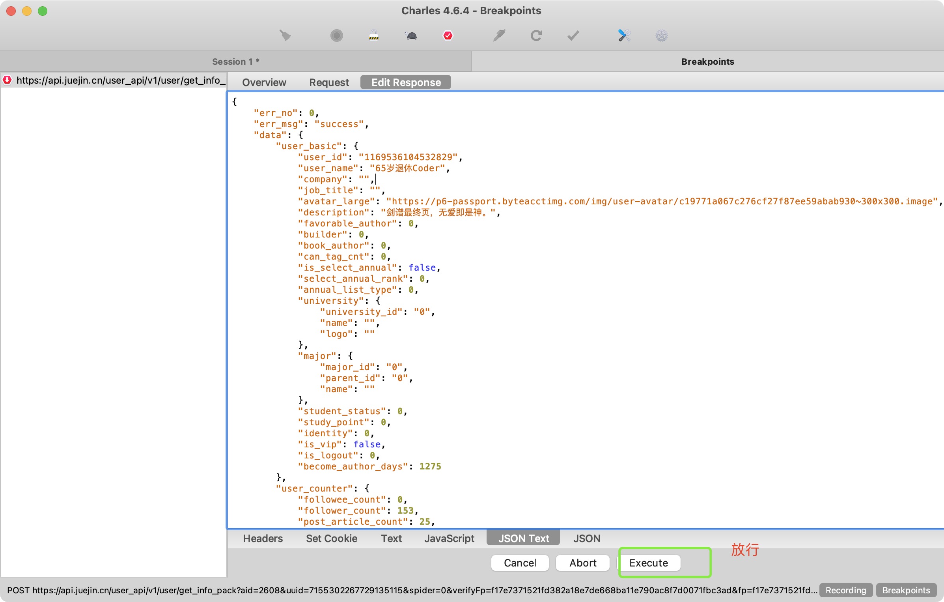Close the Charles window
944x602 pixels.
[x=11, y=11]
